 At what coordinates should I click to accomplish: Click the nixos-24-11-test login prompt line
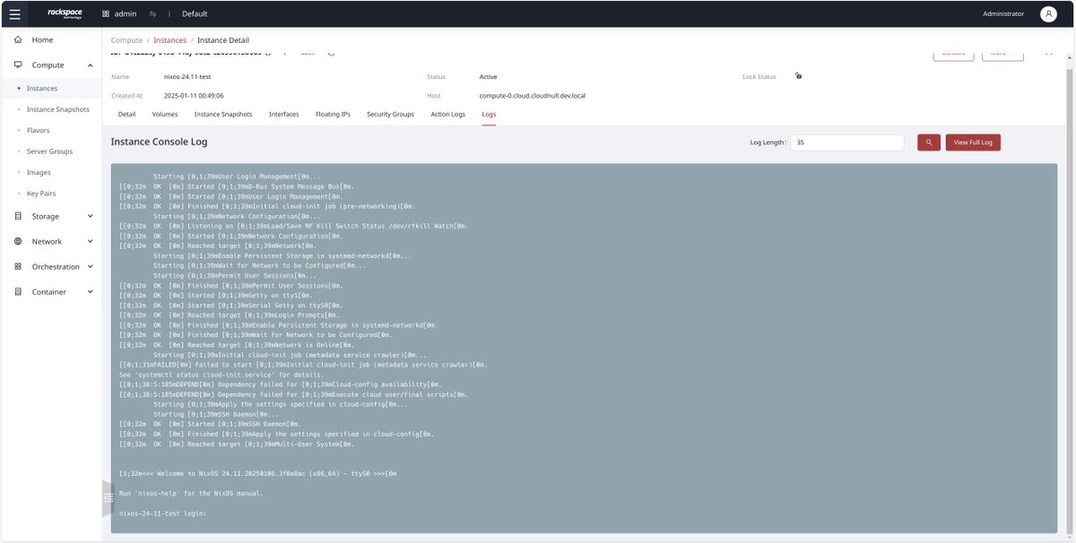click(x=162, y=513)
